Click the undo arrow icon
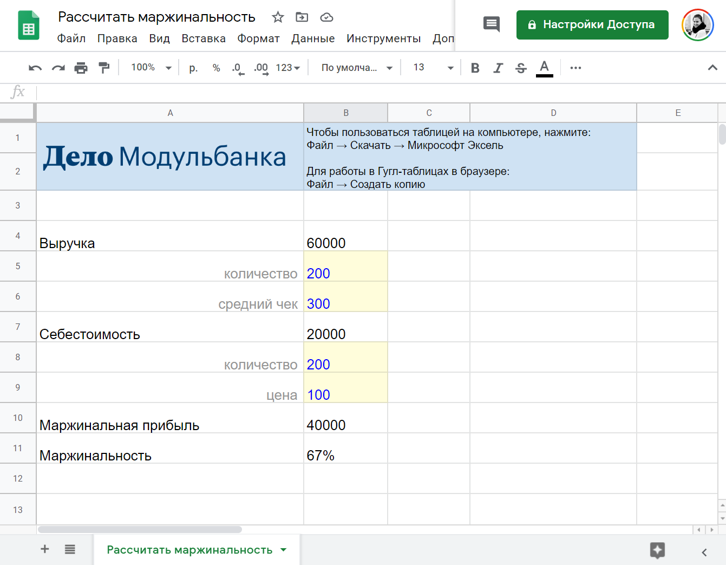The image size is (726, 565). (x=35, y=68)
